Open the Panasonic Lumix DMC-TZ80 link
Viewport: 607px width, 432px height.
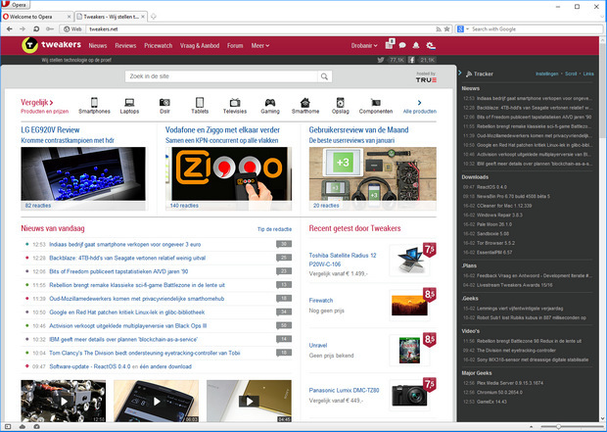[x=344, y=390]
